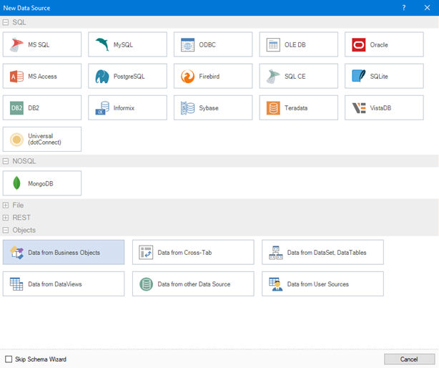439x368 pixels.
Task: Click the Firebird label text
Action: [x=209, y=76]
